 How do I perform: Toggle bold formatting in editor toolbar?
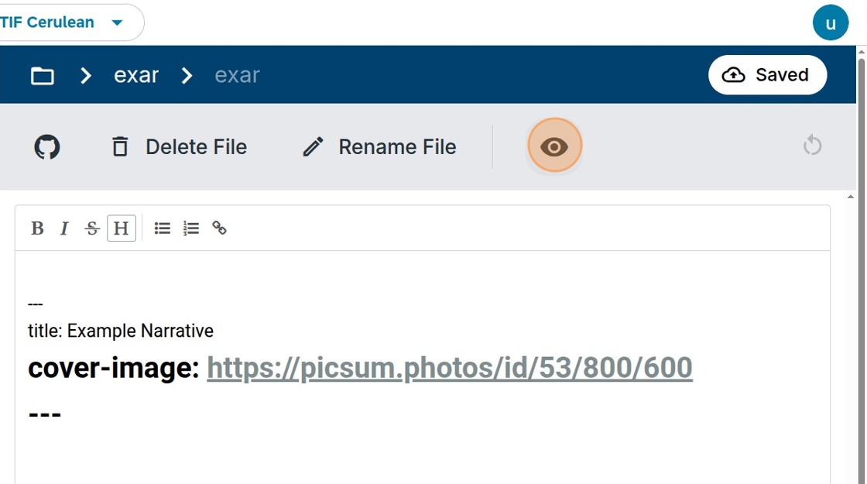coord(37,228)
